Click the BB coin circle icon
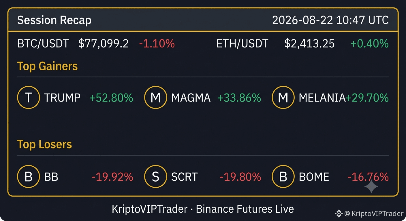The width and height of the screenshot is (406, 221). pyautogui.click(x=29, y=176)
